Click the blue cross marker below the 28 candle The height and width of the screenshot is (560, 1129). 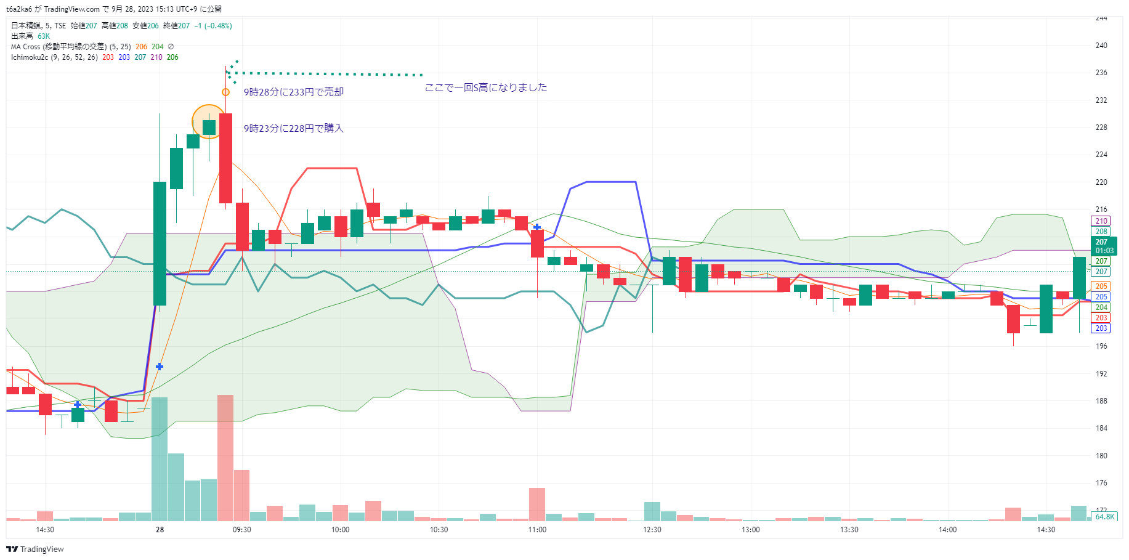pyautogui.click(x=160, y=367)
